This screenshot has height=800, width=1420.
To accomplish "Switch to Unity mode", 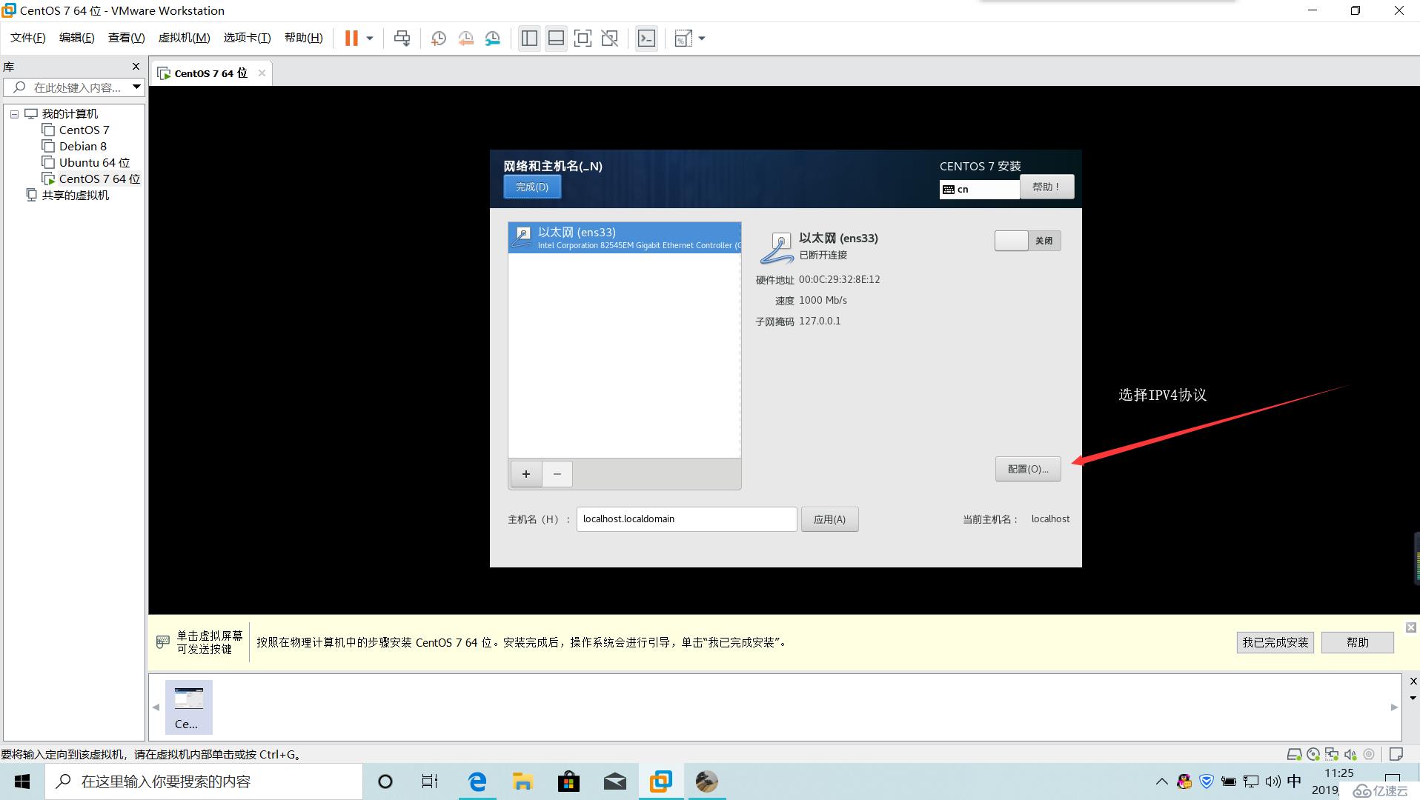I will [x=609, y=39].
